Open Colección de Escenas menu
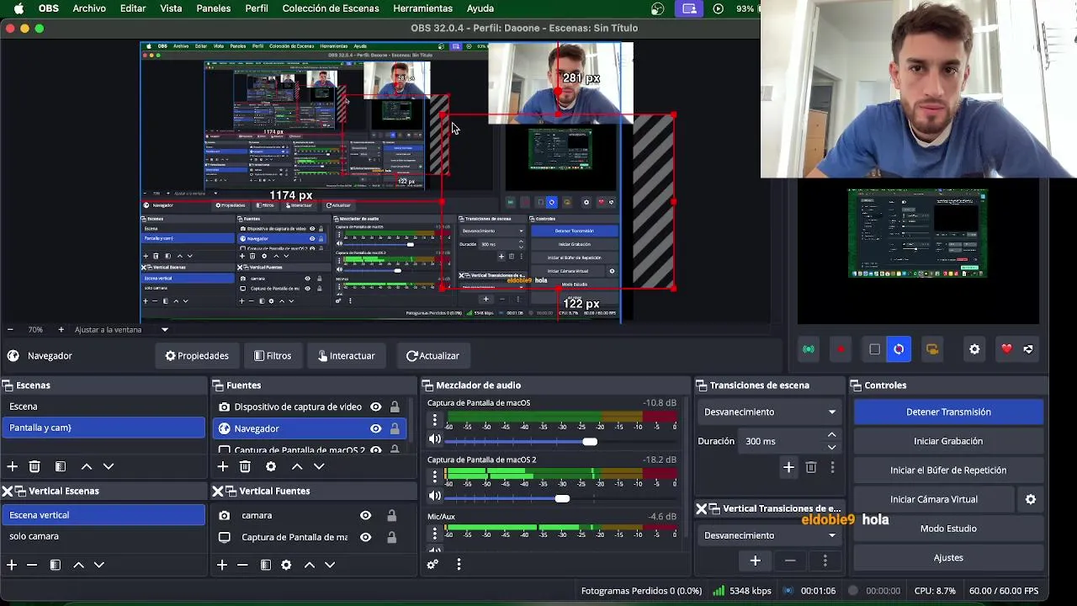The width and height of the screenshot is (1077, 606). (331, 8)
